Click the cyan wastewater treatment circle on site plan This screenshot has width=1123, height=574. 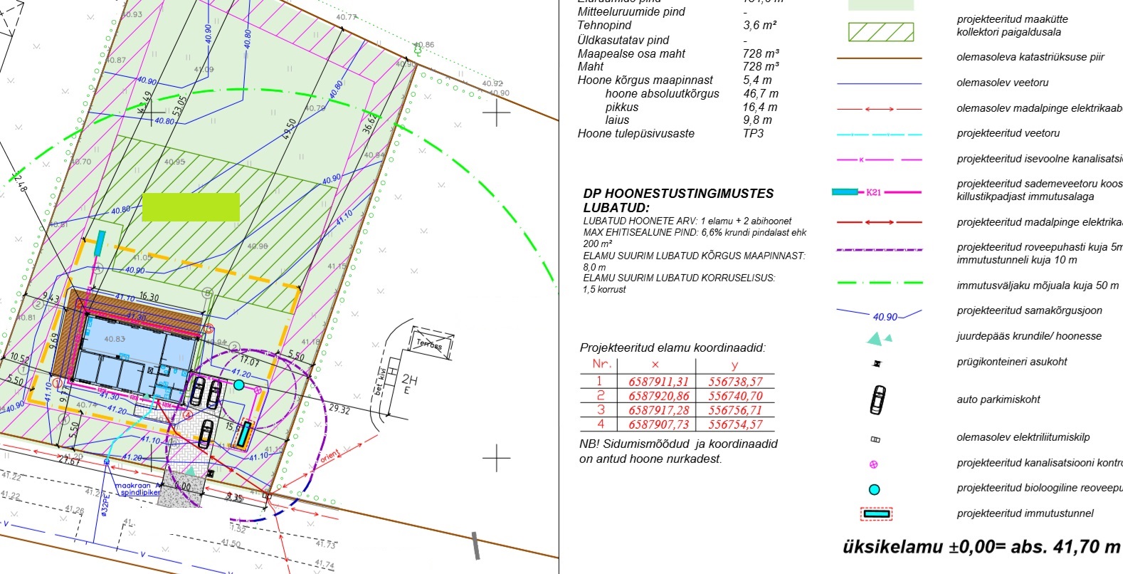pyautogui.click(x=239, y=385)
